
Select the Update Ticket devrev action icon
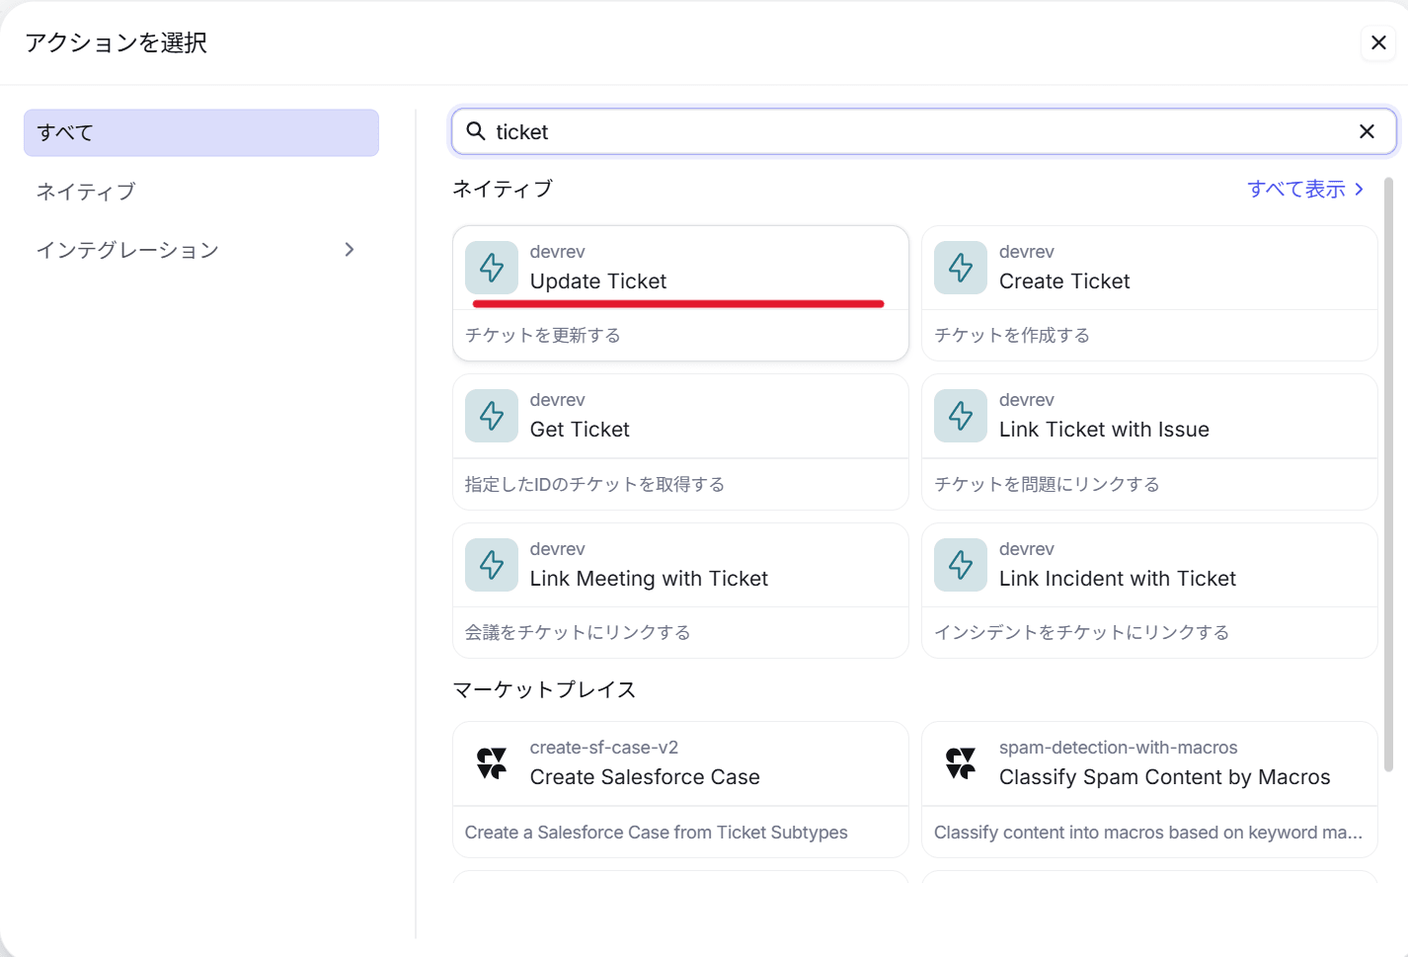tap(491, 267)
